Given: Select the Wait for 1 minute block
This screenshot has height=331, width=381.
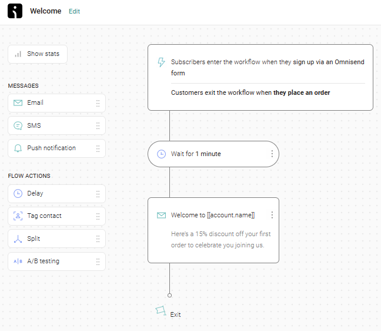Looking at the screenshot, I should [213, 154].
